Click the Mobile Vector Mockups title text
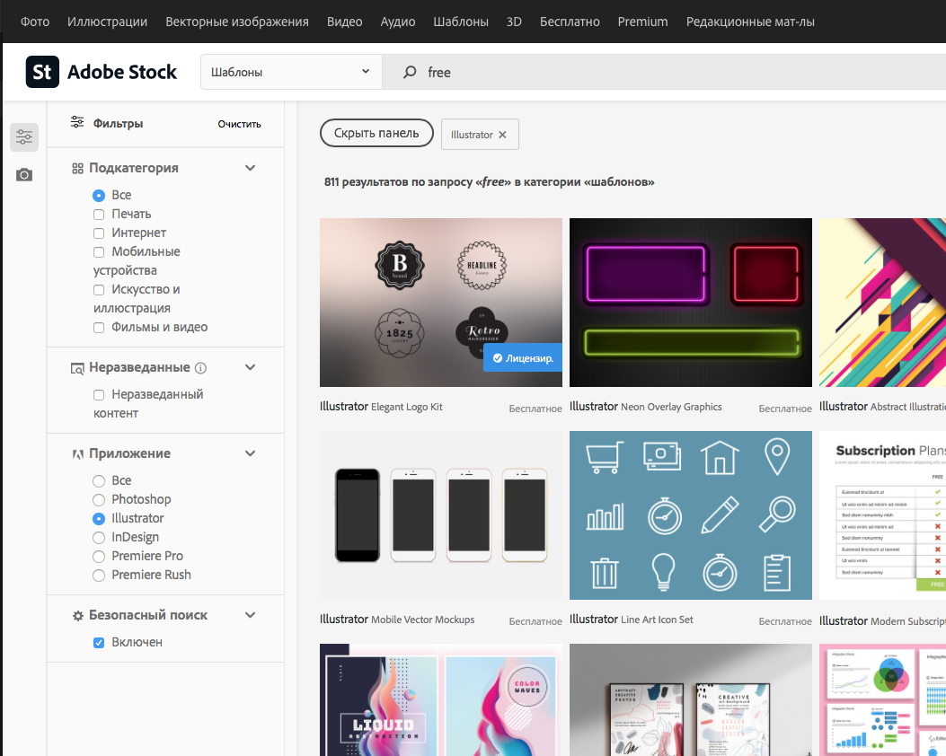The width and height of the screenshot is (946, 756). coord(423,620)
